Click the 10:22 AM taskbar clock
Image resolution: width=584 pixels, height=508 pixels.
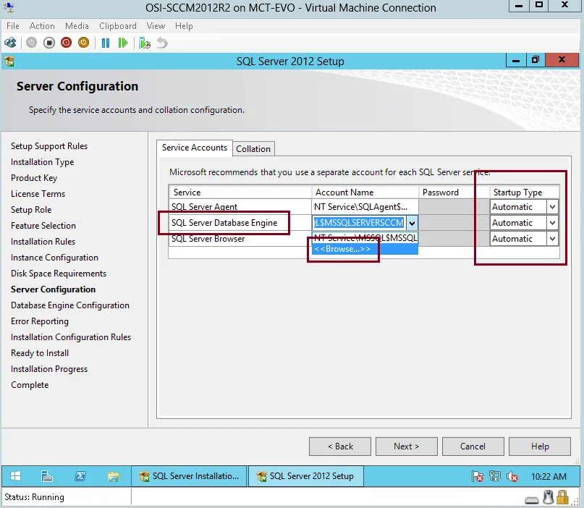coord(549,476)
